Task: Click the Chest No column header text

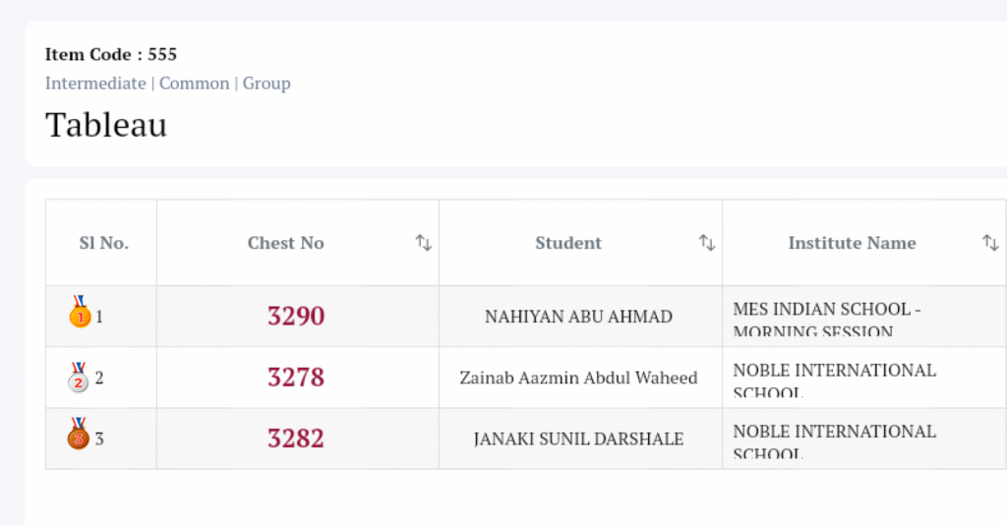Action: [x=285, y=243]
